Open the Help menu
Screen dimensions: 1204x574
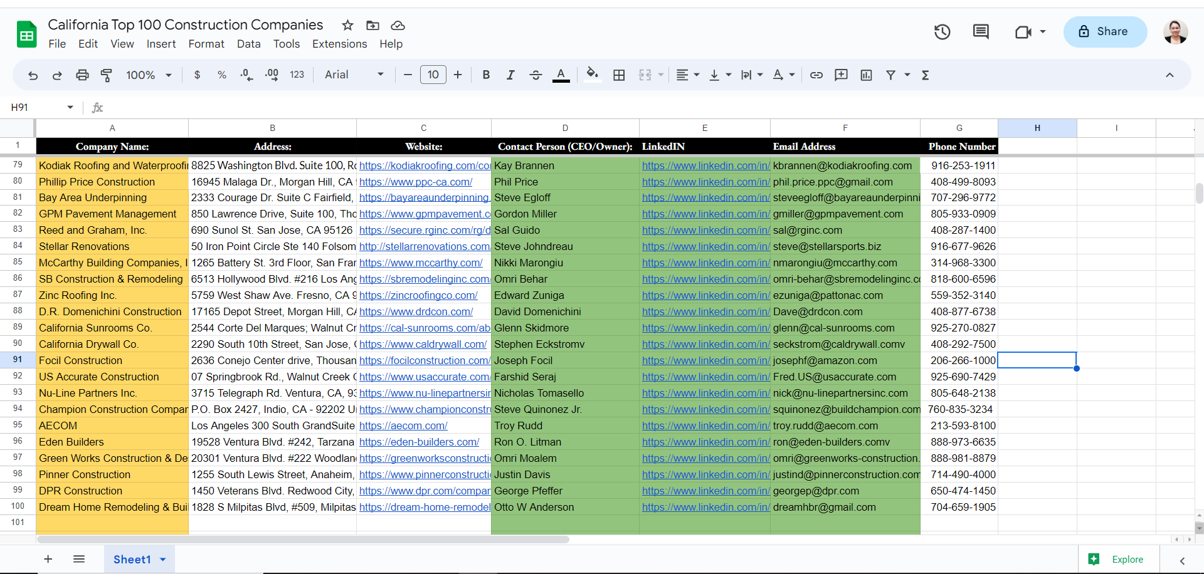(391, 44)
